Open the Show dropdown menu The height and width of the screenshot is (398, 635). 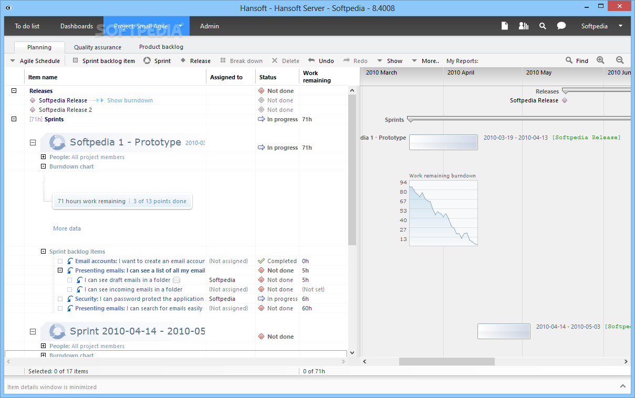(x=390, y=61)
